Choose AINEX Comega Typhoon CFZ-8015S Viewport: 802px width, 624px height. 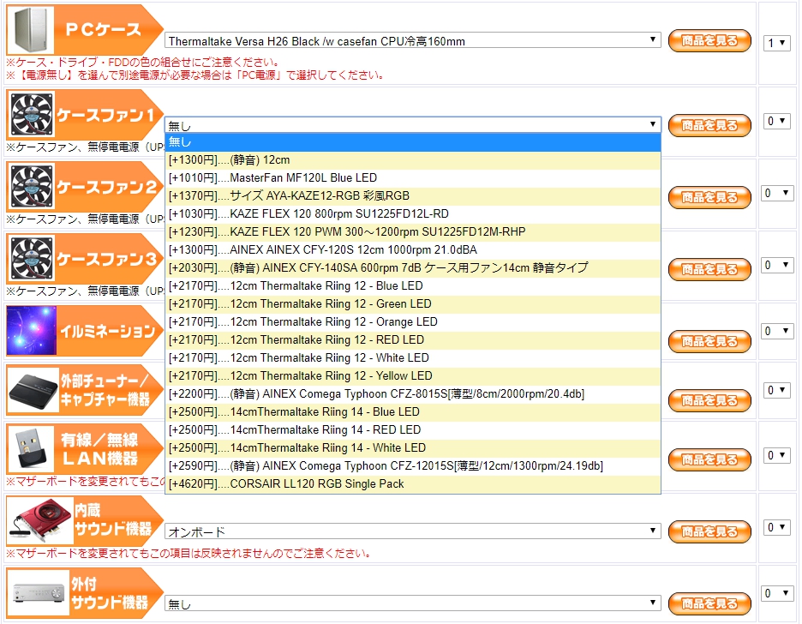click(413, 393)
